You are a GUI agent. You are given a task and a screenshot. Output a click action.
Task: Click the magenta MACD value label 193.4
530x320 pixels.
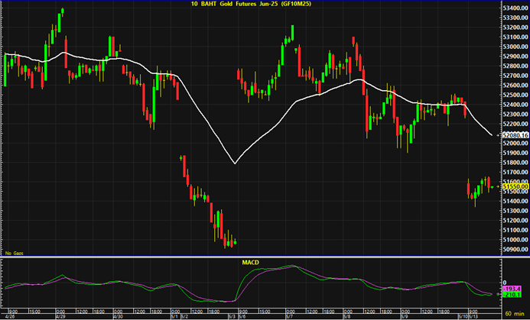pos(514,287)
